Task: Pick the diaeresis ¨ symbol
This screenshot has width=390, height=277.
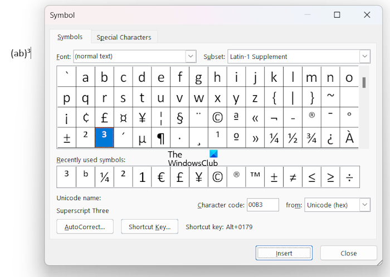Action: pos(198,117)
